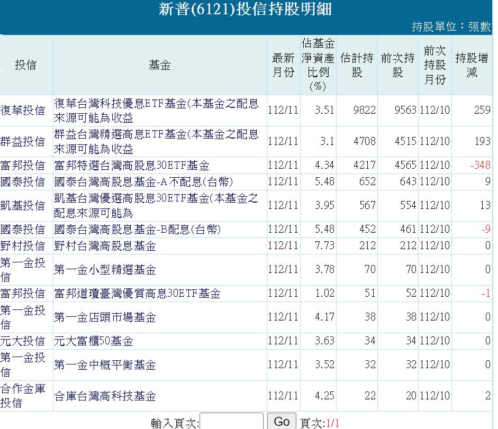
Task: Click the 群益台灣精選高息ETF基金 fund name
Action: [156, 142]
